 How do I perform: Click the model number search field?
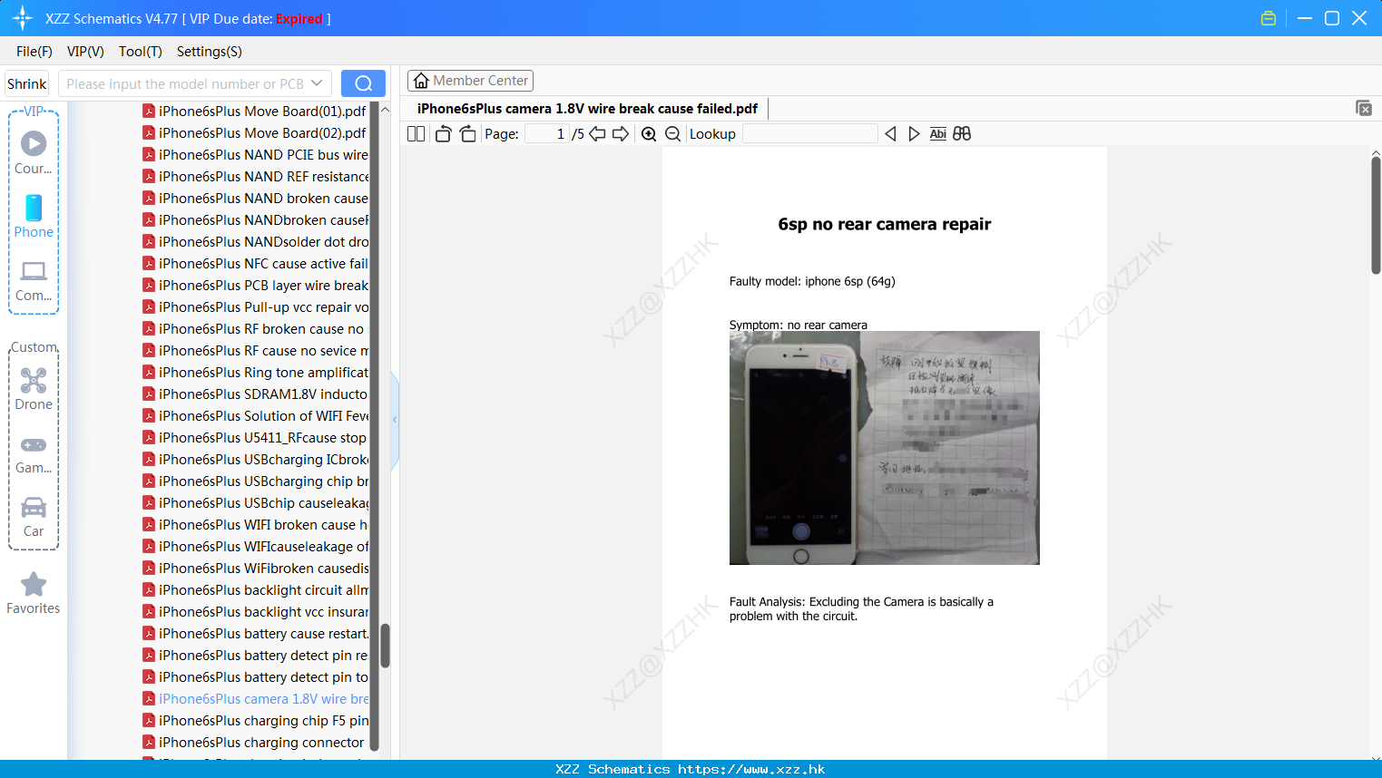(184, 83)
